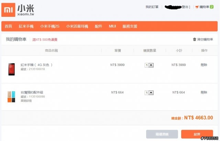
Task: Click the gray 繼續選購 button
Action: [x=162, y=134]
